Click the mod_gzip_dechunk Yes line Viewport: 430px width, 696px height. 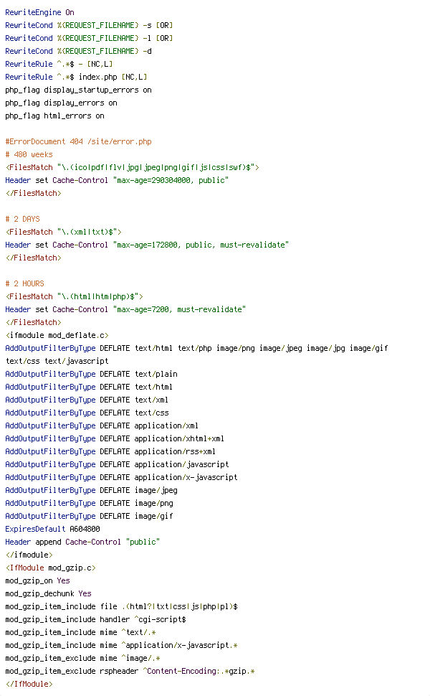click(48, 593)
